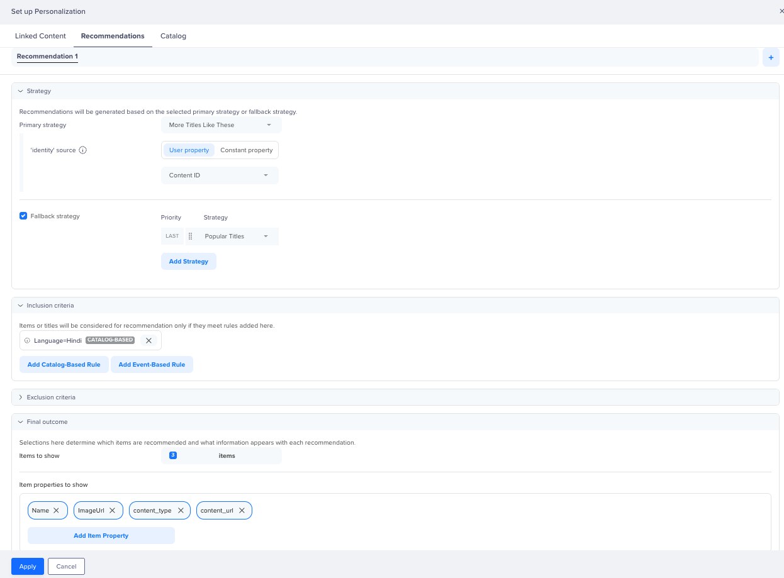Viewport: 784px width, 578px height.
Task: Click Add Item Property button
Action: click(101, 536)
